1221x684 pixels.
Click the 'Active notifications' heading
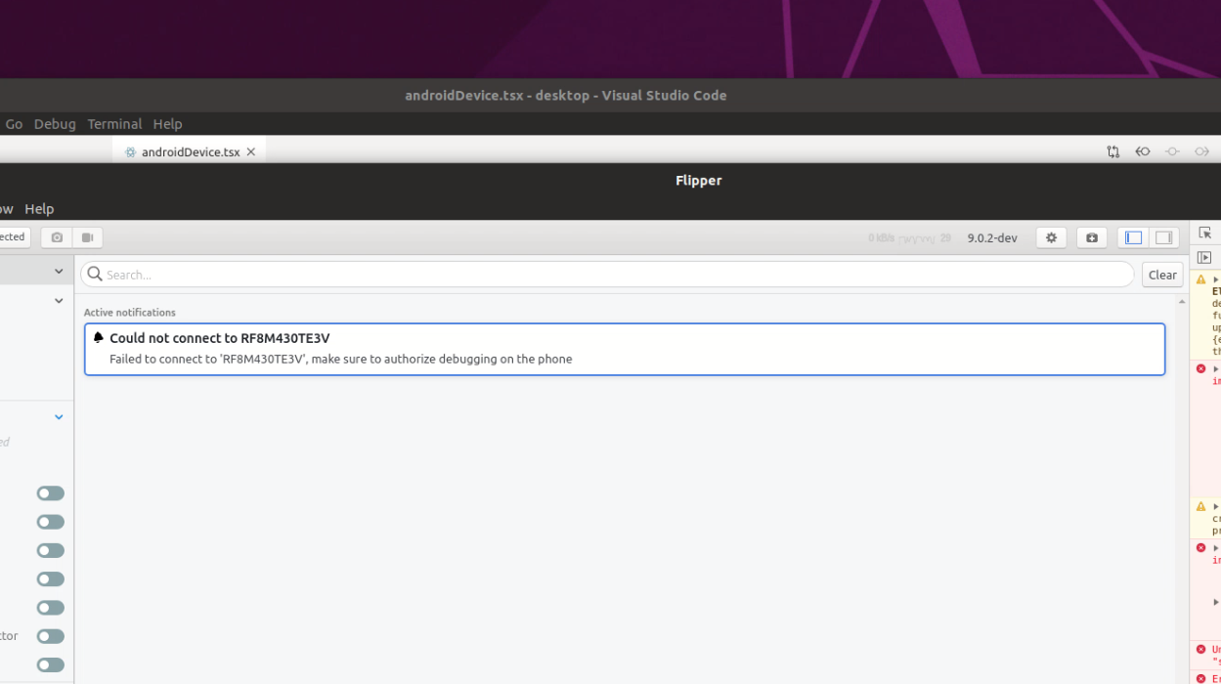coord(130,313)
